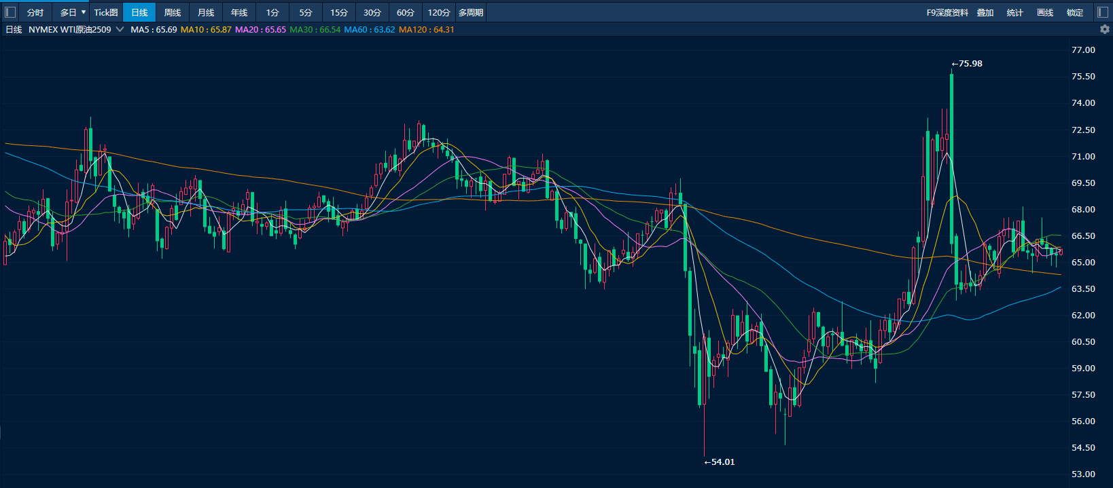Select the 120分 period tab

439,12
